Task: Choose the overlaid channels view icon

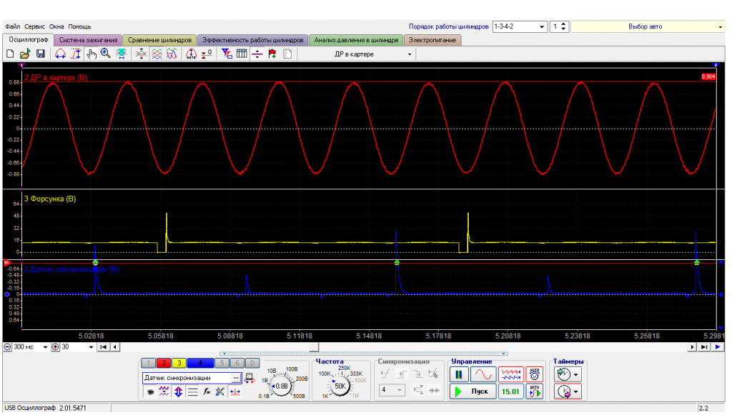Action: coord(172,54)
